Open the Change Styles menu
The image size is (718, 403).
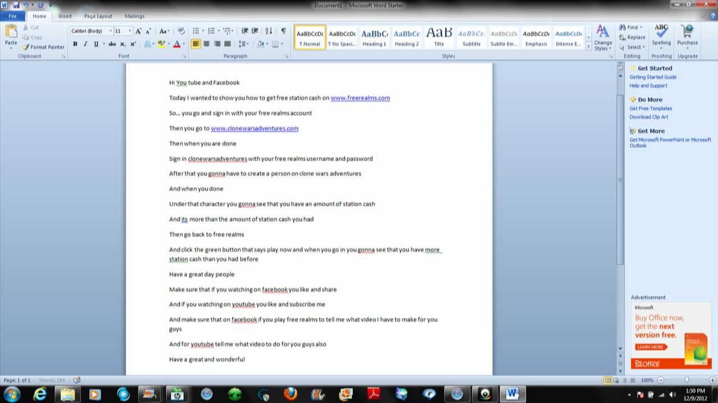(x=603, y=38)
